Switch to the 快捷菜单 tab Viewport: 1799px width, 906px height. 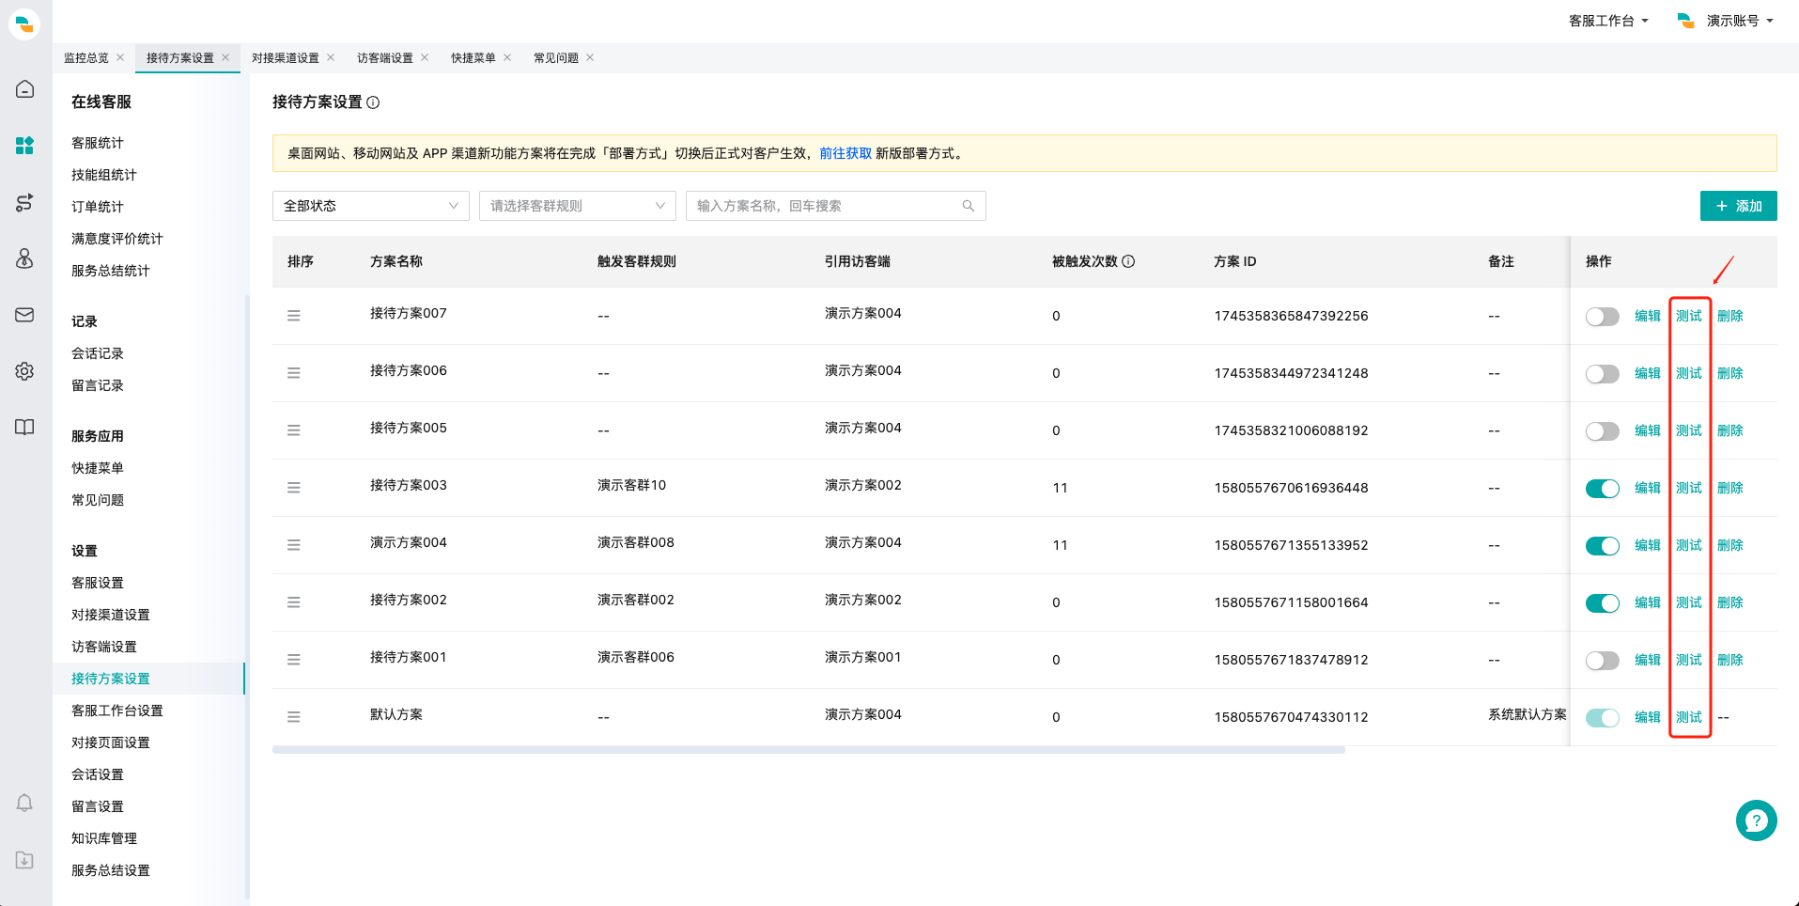tap(473, 57)
